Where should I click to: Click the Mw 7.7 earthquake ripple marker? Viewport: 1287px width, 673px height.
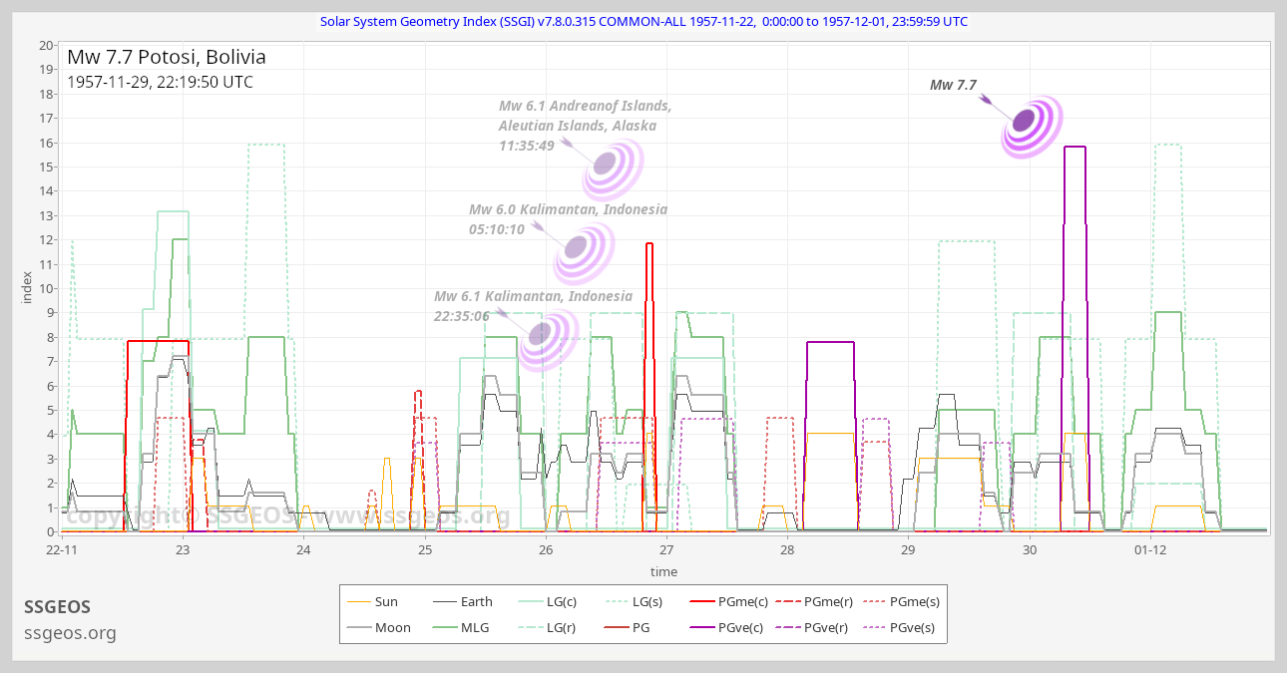coord(1032,127)
